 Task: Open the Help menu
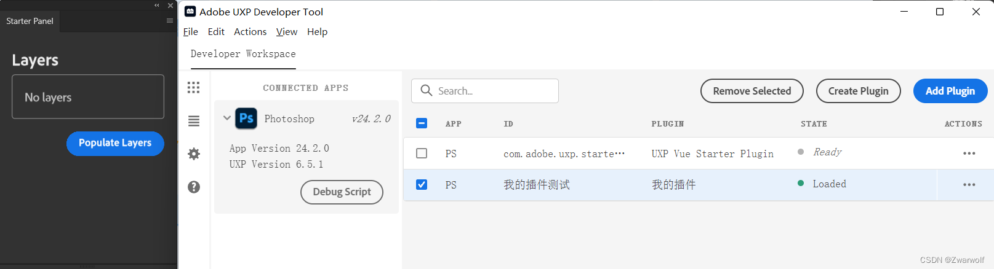pyautogui.click(x=318, y=31)
